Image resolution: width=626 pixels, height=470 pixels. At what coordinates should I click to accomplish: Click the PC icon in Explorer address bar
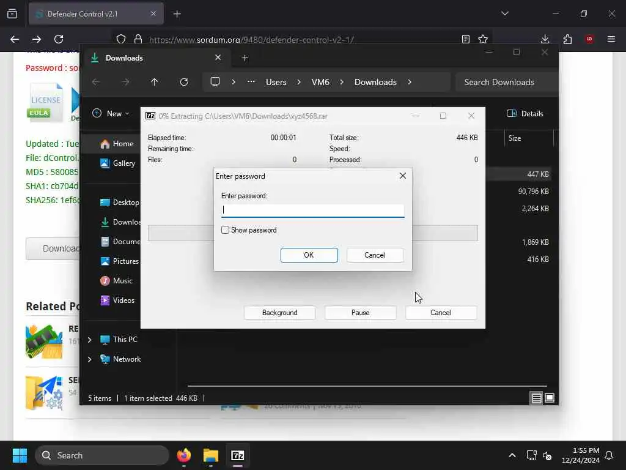point(215,82)
